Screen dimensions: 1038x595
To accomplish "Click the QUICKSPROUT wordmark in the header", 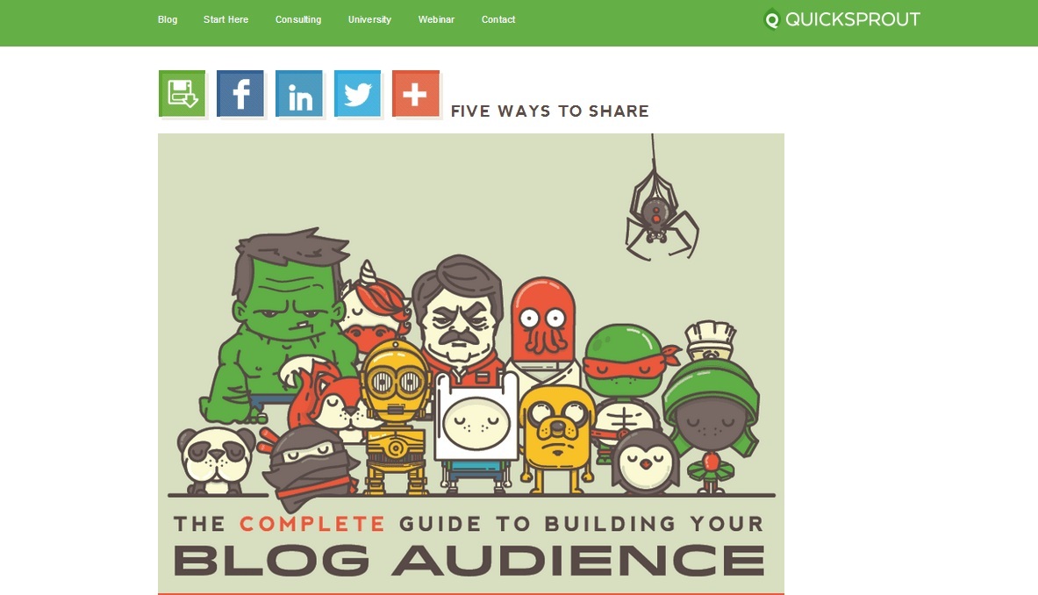I will point(853,19).
